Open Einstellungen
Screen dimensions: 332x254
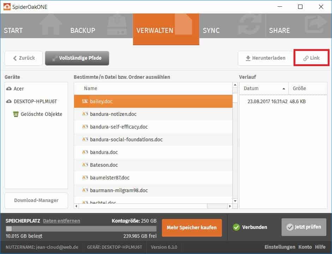click(280, 247)
